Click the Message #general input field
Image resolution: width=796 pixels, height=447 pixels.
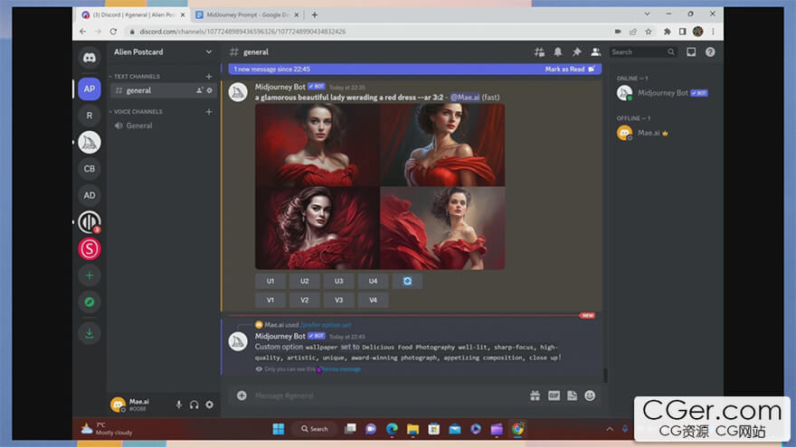pyautogui.click(x=380, y=396)
